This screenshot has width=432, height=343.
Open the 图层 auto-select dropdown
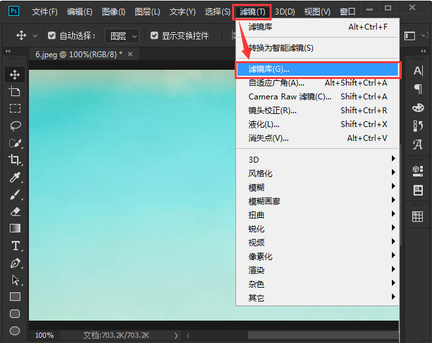click(x=124, y=36)
